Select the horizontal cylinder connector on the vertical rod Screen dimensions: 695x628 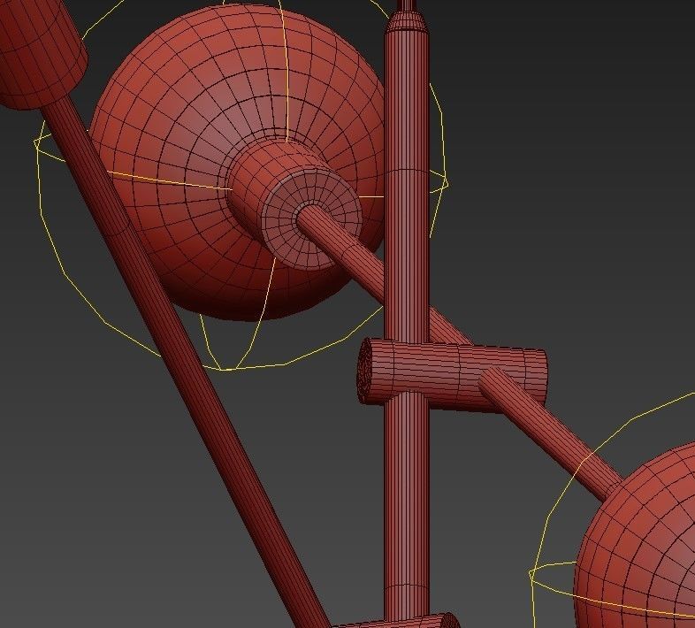[x=452, y=375]
